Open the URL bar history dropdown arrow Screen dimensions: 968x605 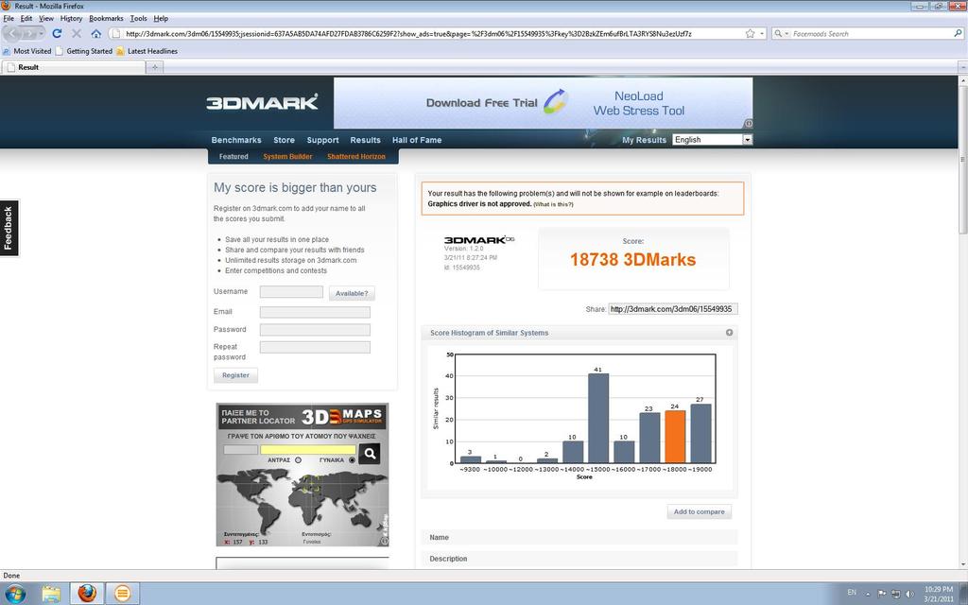click(x=762, y=33)
